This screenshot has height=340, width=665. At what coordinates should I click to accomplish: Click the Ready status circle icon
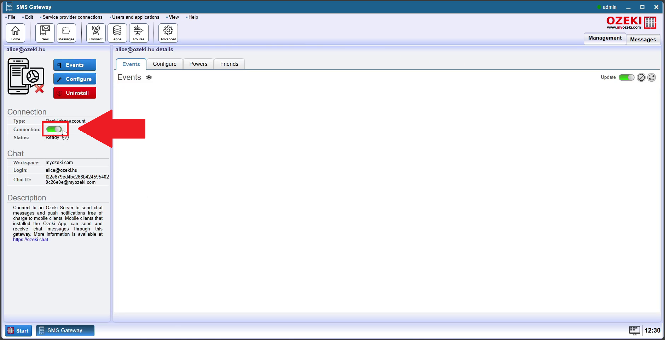pyautogui.click(x=65, y=137)
